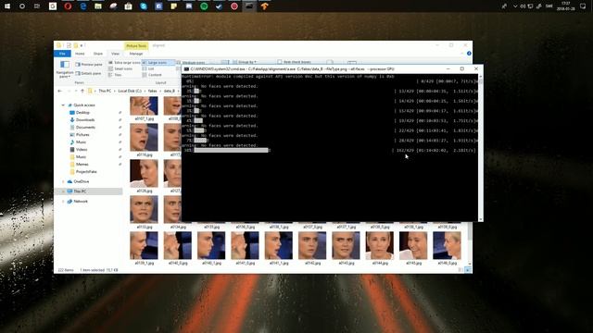
Task: Click data_B in the address breadcrumb
Action: pyautogui.click(x=169, y=91)
